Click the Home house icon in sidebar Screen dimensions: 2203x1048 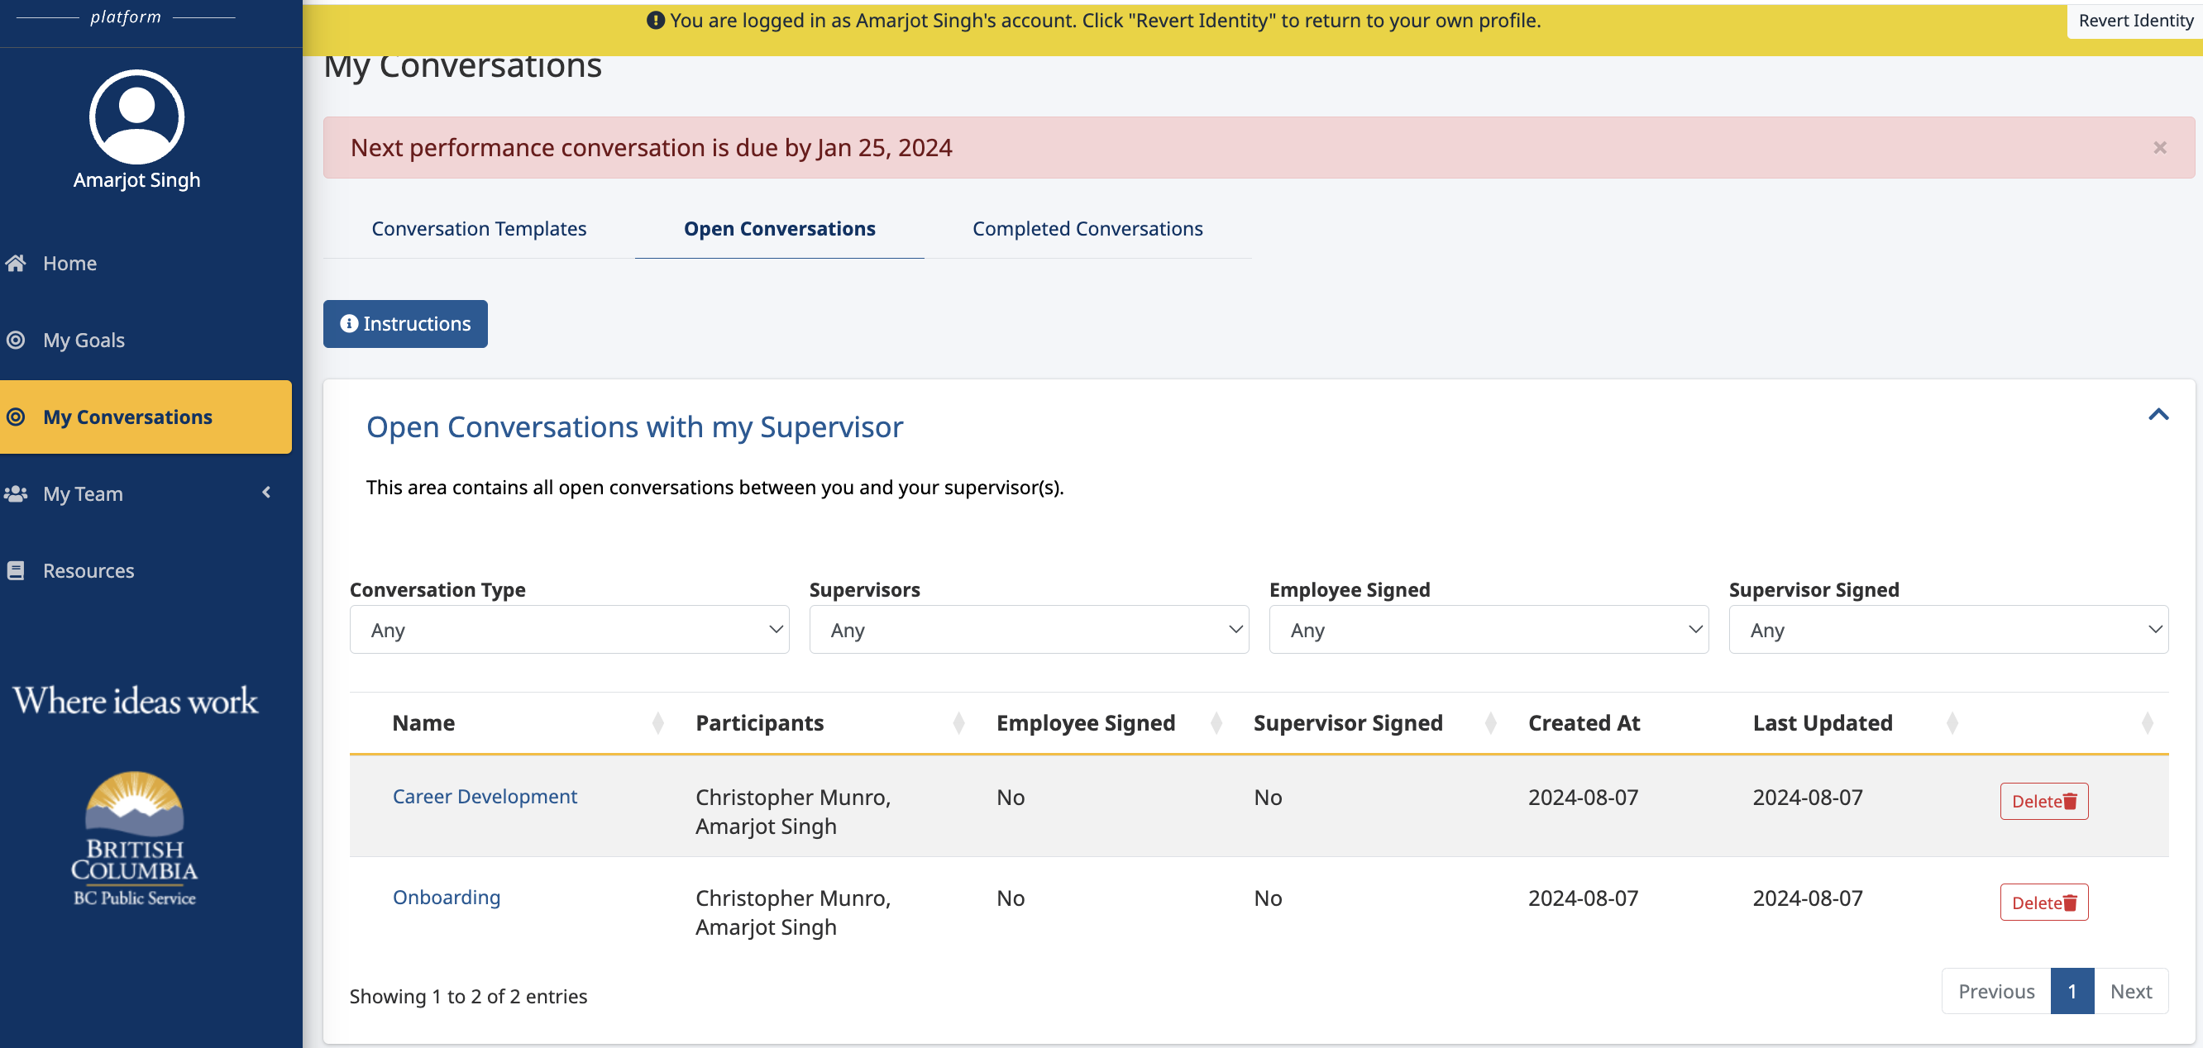(16, 264)
